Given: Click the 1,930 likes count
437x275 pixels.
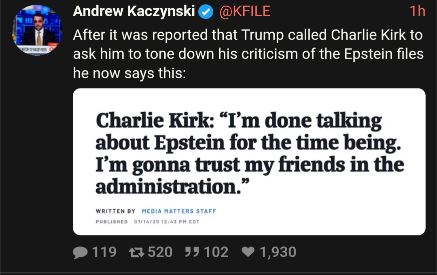Looking at the screenshot, I should coord(278,252).
